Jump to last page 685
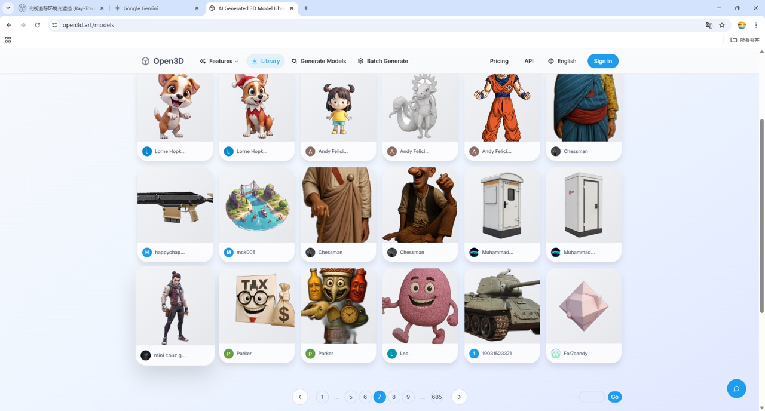This screenshot has width=765, height=411. tap(437, 397)
